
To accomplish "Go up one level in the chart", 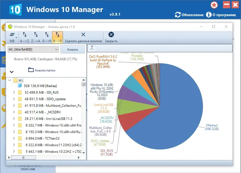I will [x=92, y=48].
